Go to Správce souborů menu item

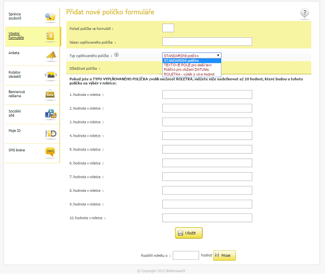tap(15, 16)
